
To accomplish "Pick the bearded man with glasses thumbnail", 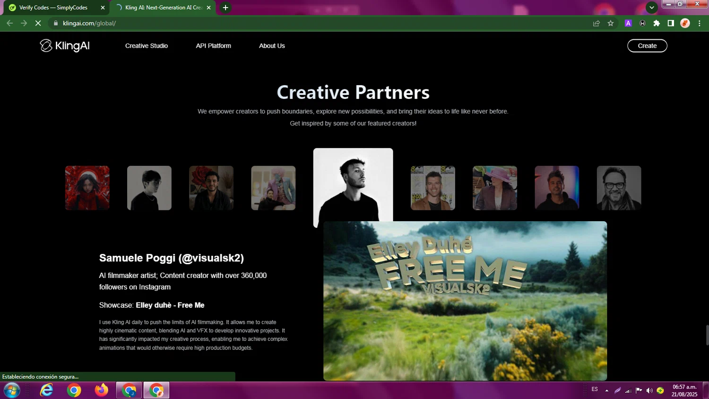I will (x=619, y=188).
